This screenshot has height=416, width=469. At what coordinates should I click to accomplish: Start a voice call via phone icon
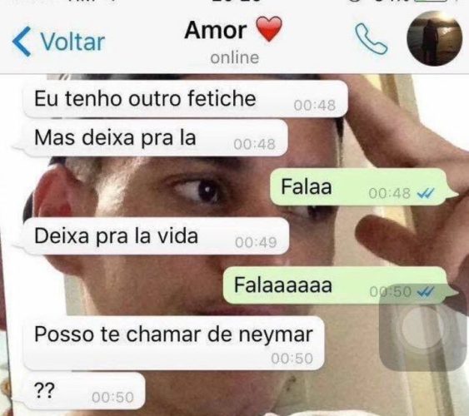pyautogui.click(x=371, y=39)
